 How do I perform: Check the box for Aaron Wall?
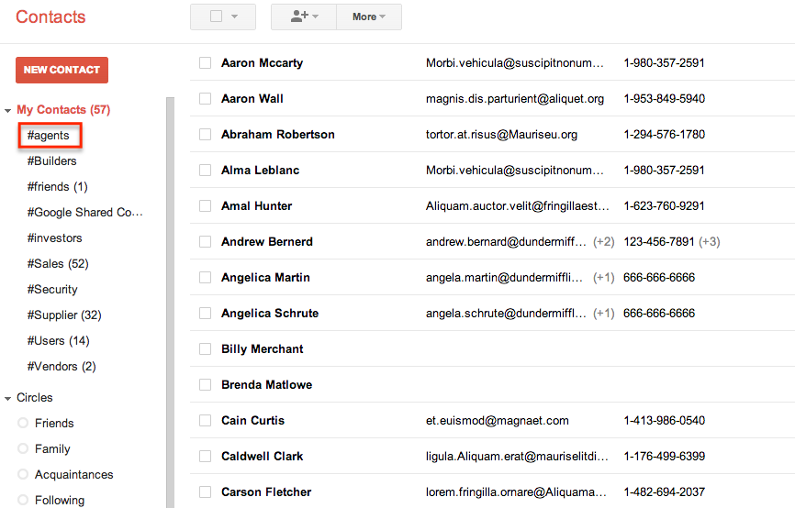205,99
